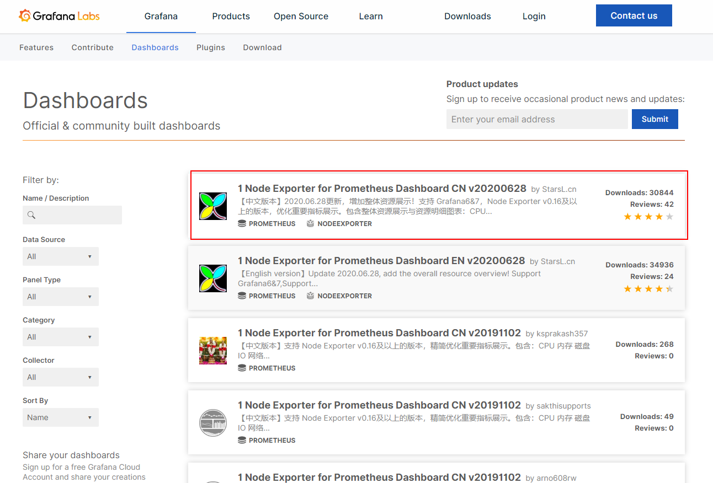The image size is (713, 483).
Task: Click author name arno608rw
Action: 556,478
